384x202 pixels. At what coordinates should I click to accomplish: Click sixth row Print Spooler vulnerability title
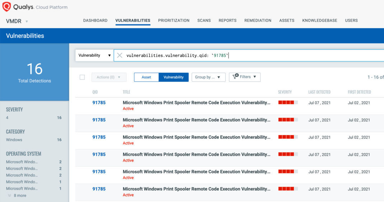pyautogui.click(x=196, y=189)
